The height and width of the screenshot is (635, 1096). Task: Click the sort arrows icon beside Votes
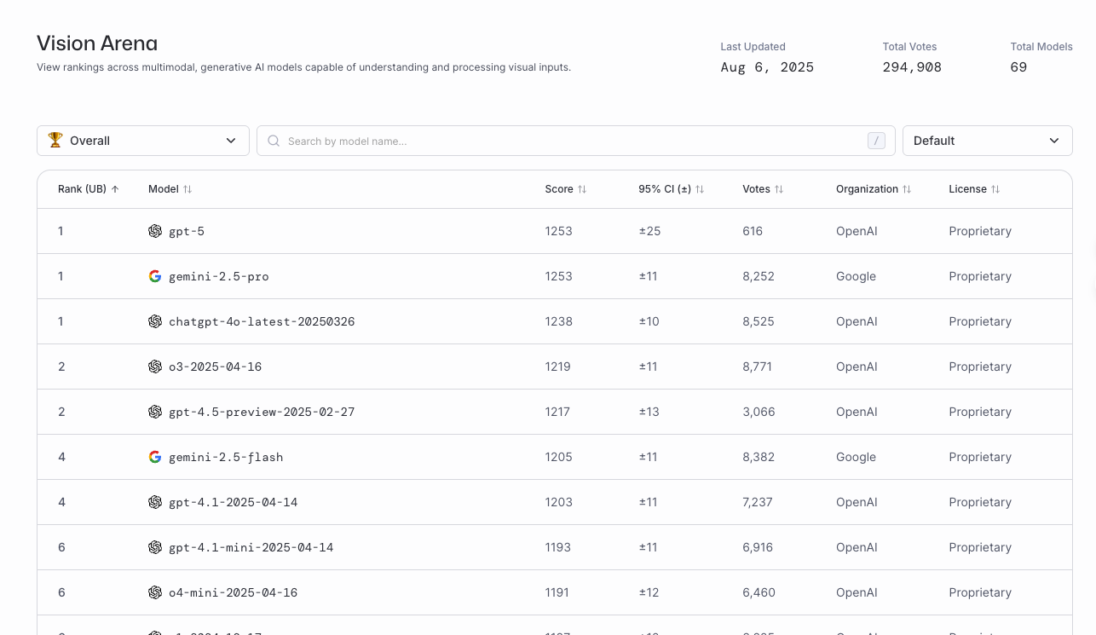coord(779,189)
